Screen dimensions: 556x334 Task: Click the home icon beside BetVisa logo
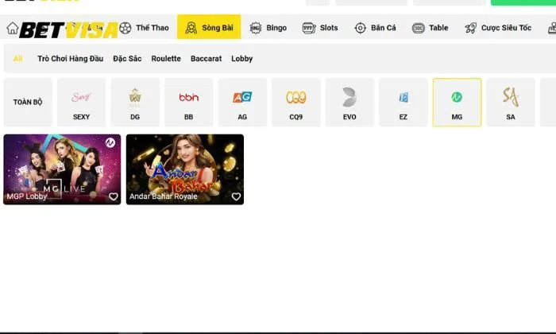point(12,29)
